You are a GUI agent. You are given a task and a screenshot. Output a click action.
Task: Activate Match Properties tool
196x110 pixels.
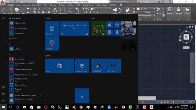[128, 11]
